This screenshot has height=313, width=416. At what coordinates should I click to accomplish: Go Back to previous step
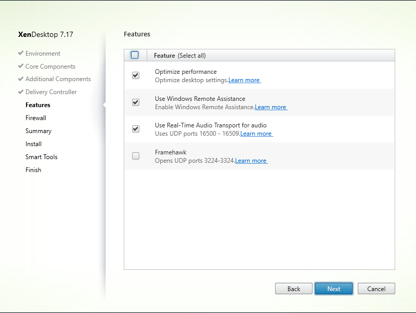click(294, 289)
